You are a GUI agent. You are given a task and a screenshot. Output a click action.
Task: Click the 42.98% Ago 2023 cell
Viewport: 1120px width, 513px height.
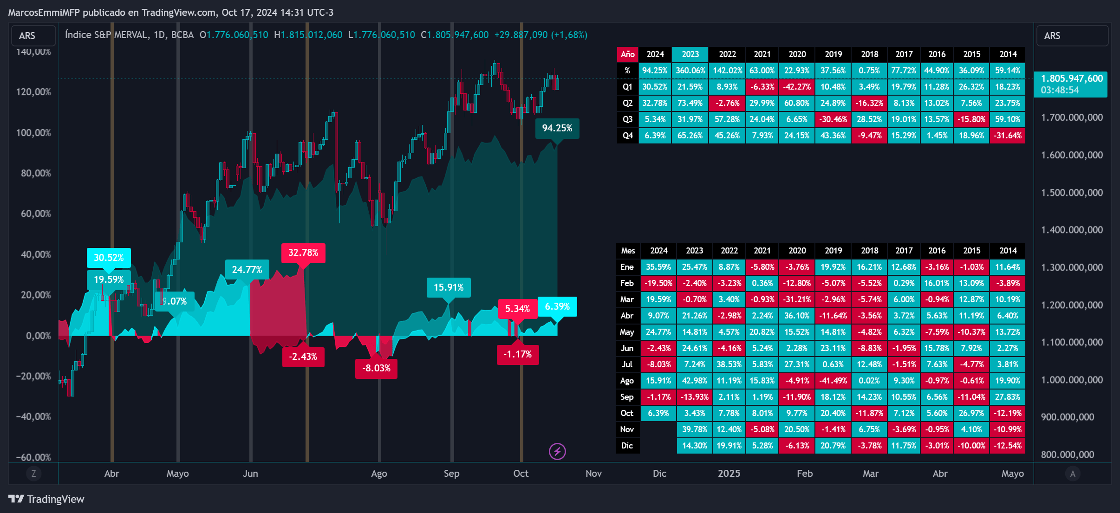click(695, 381)
